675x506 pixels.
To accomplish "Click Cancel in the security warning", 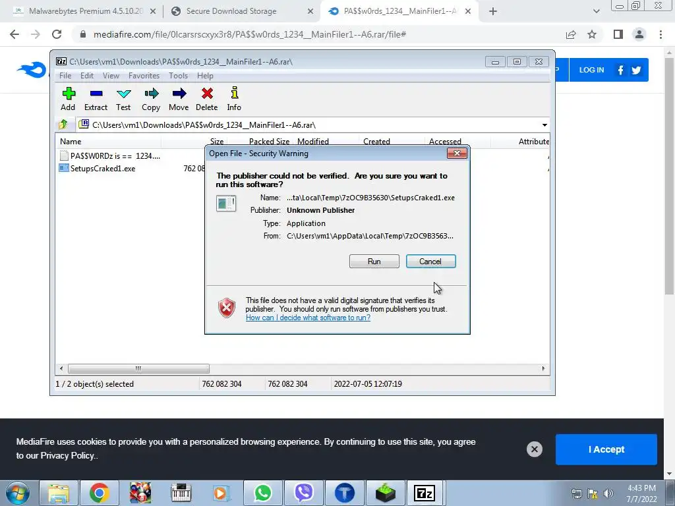I will click(x=430, y=261).
